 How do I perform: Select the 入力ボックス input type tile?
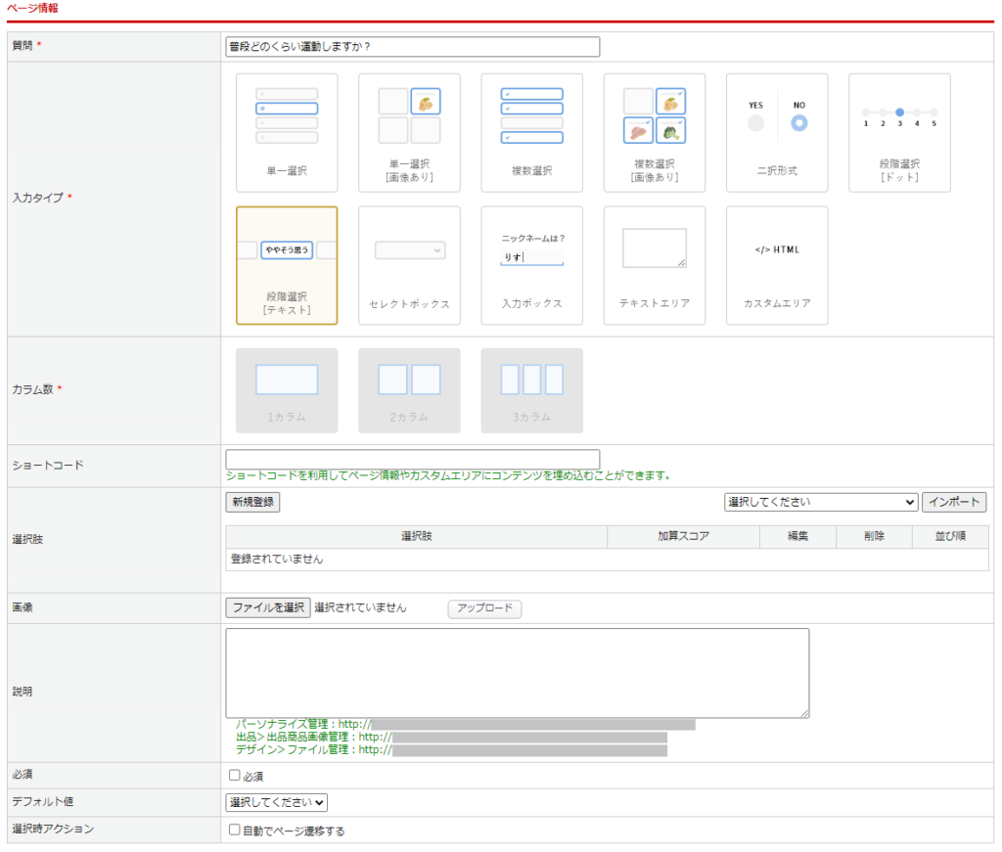[x=531, y=265]
